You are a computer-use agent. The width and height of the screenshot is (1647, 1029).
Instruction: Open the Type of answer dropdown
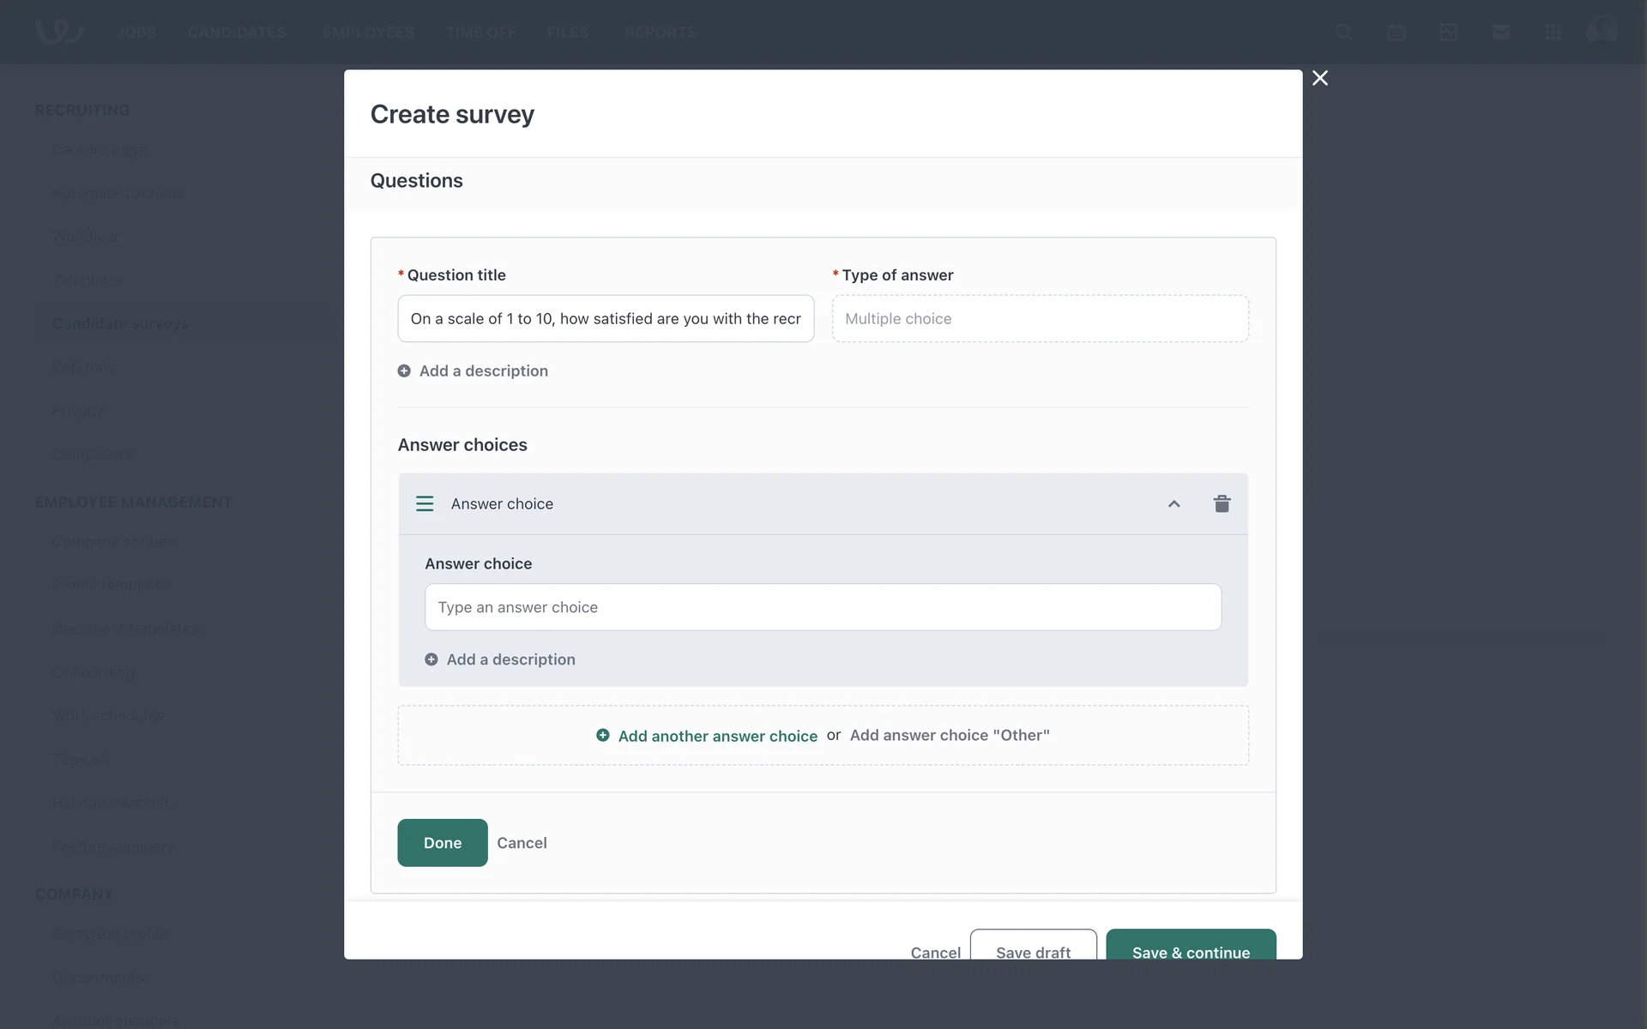coord(1041,318)
